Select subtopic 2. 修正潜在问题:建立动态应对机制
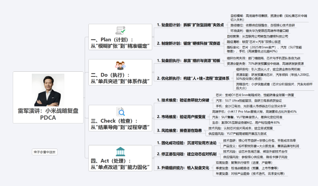The width and height of the screenshot is (318, 186). click(186, 154)
